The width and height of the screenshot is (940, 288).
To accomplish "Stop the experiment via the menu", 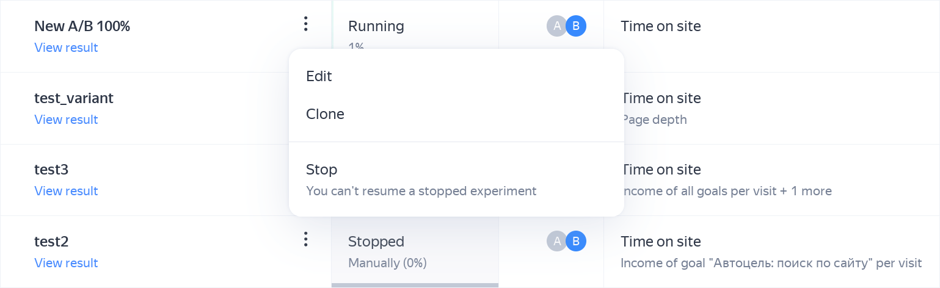I will click(x=322, y=170).
